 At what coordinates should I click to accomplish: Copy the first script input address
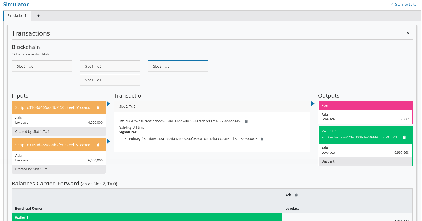click(x=98, y=107)
